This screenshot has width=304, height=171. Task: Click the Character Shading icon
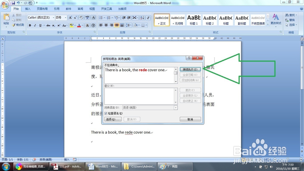coord(87,26)
